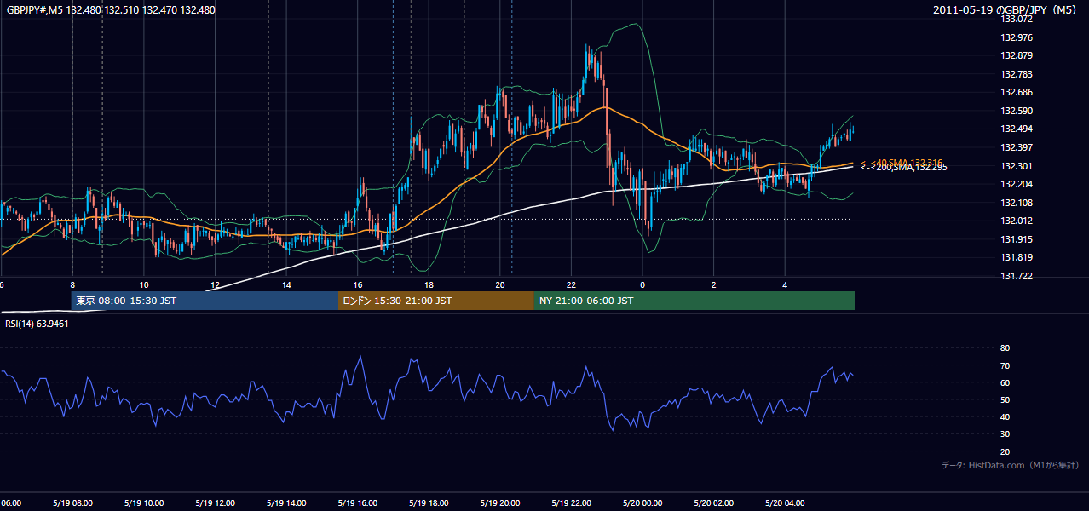1089x511 pixels.
Task: Click price axis value 133.072
Action: click(x=1016, y=19)
